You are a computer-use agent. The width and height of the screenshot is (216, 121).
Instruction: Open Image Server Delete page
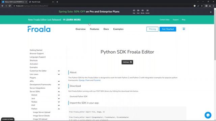(41, 116)
